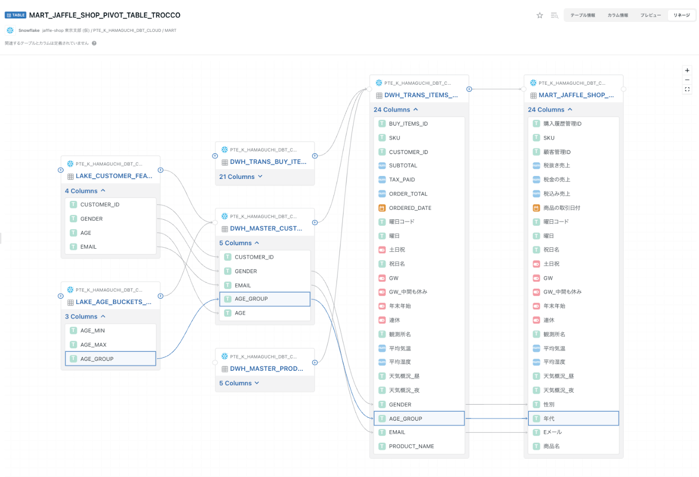Open DWH_MASTER_PROD table link
This screenshot has width=699, height=477.
pos(267,369)
